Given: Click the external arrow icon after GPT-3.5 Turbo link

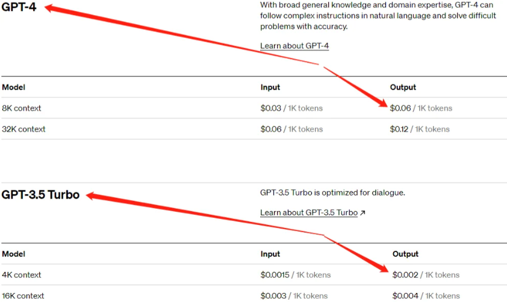Looking at the screenshot, I should click(x=362, y=212).
